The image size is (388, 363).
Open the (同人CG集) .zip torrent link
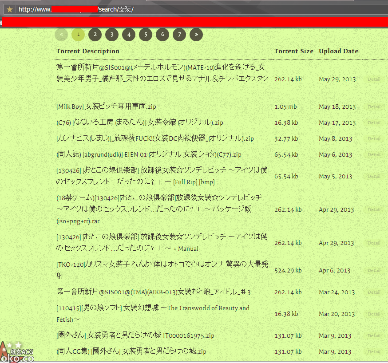131,351
